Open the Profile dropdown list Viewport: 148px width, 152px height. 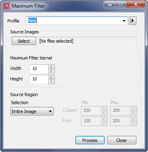point(124,21)
